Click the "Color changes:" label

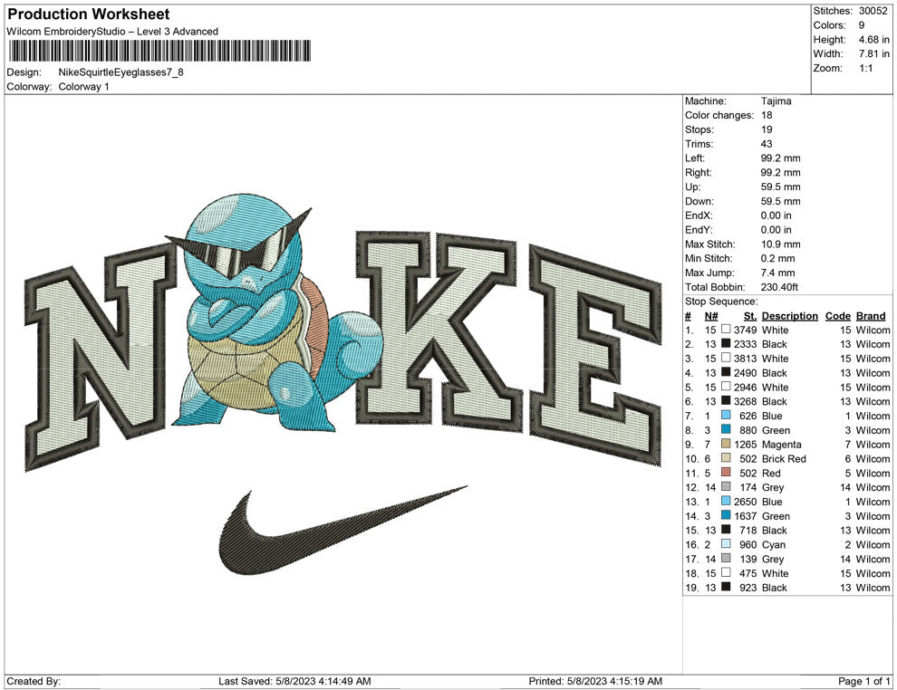click(x=719, y=115)
